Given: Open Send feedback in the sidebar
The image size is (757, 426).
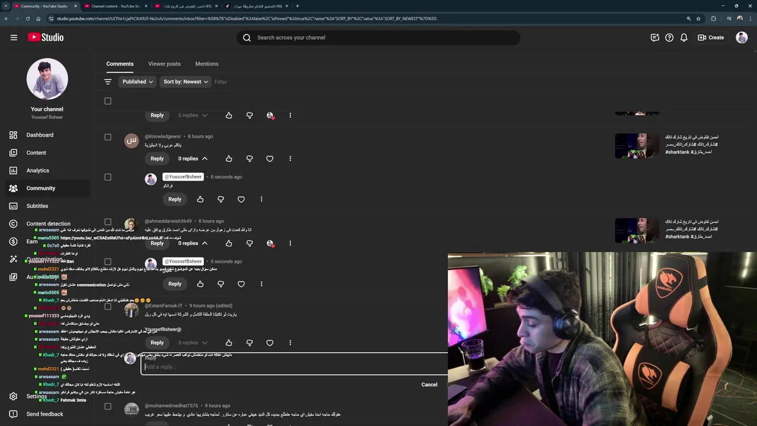Looking at the screenshot, I should pos(45,414).
